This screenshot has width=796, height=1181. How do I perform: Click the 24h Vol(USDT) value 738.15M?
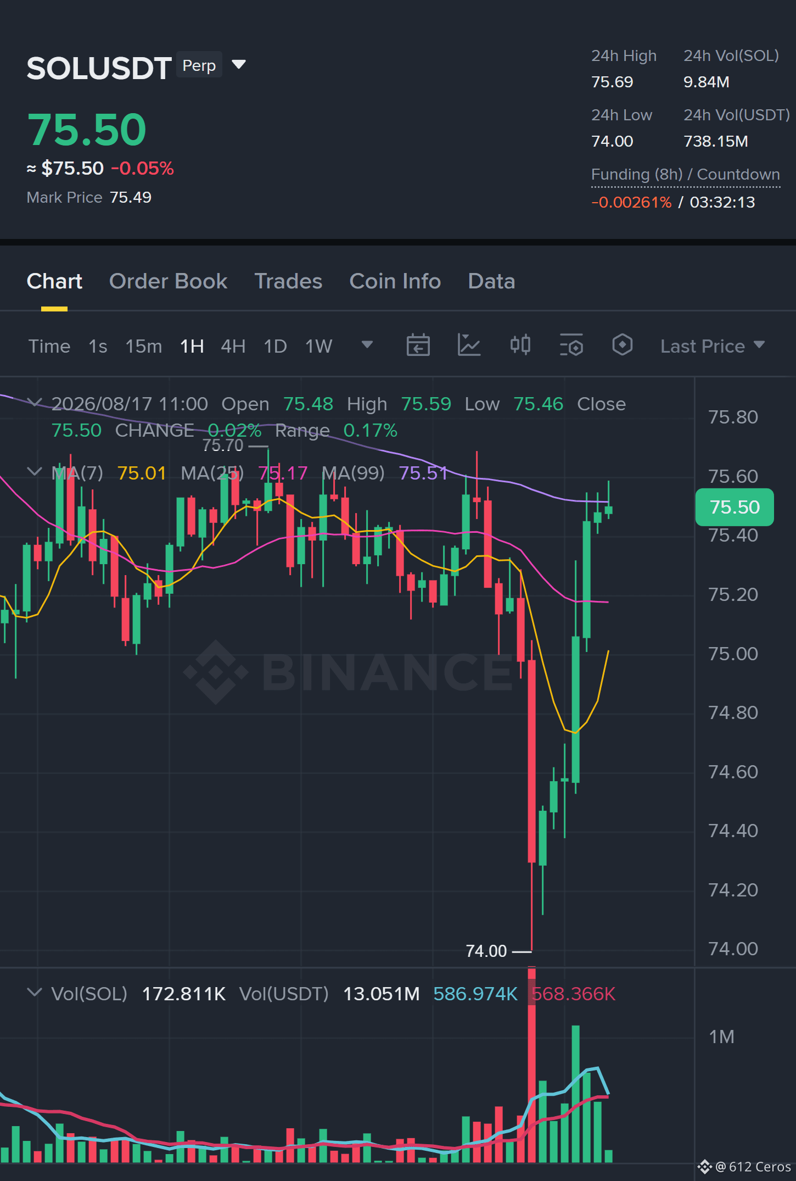tap(716, 141)
